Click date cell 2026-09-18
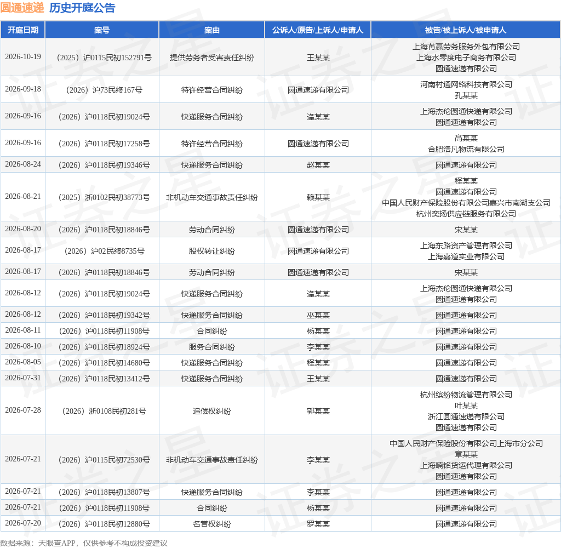561x548 pixels. click(23, 89)
